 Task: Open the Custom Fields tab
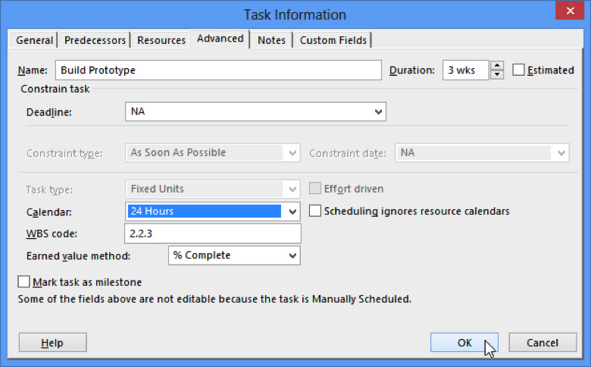(333, 40)
